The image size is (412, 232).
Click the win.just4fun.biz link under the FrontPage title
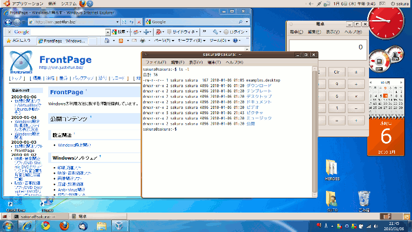click(x=61, y=68)
